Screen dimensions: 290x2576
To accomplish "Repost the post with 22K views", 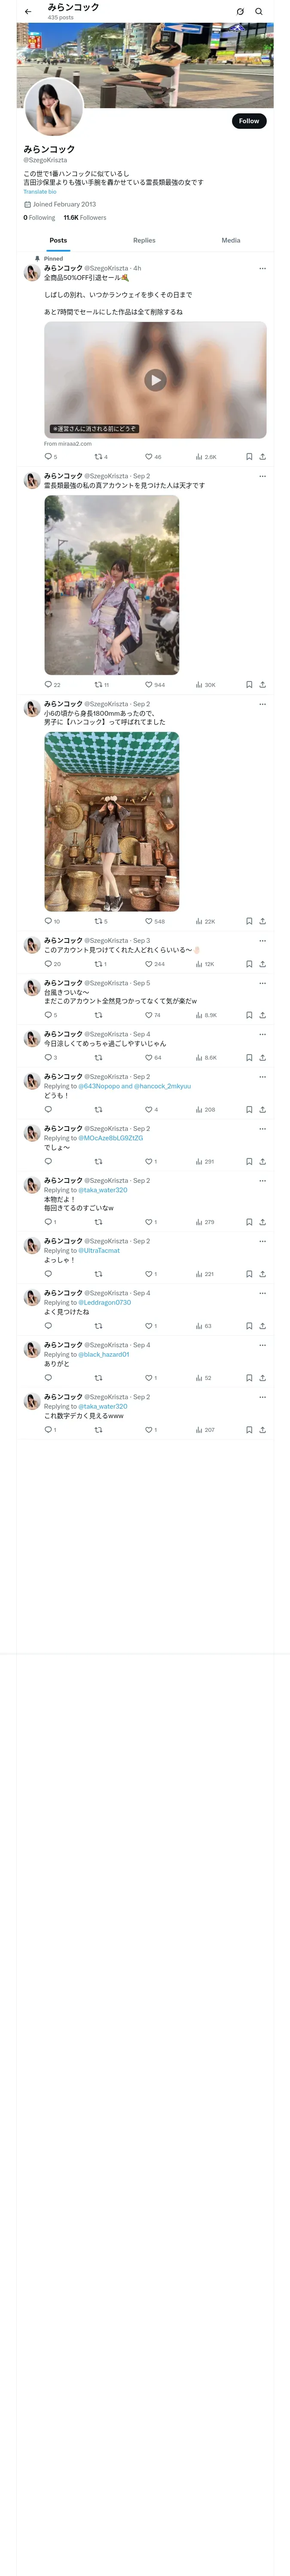I will click(x=99, y=921).
